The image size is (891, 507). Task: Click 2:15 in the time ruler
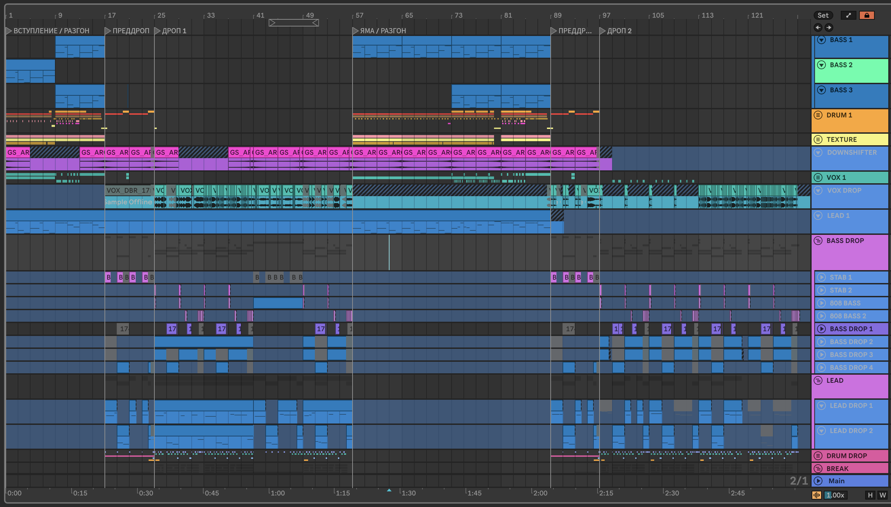click(606, 493)
